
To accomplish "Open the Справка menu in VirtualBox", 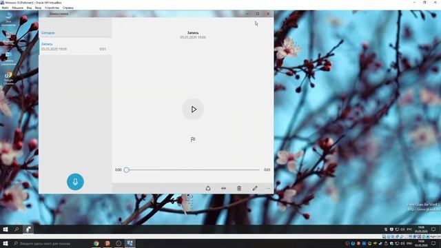I will tap(68, 8).
